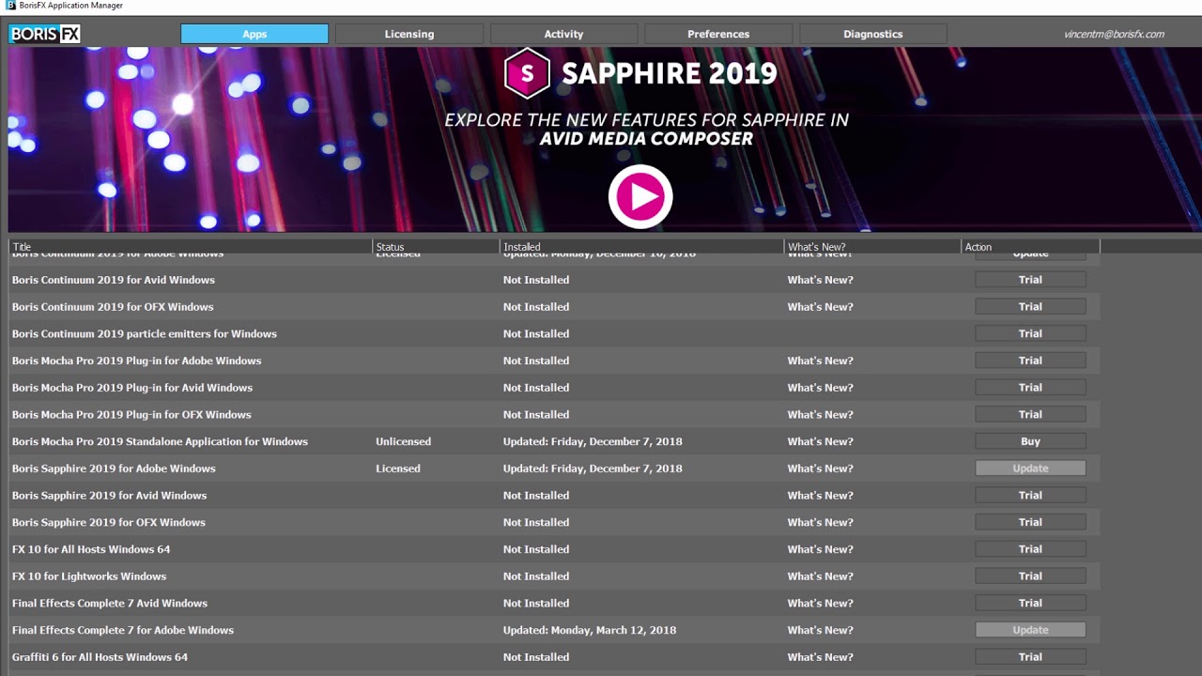Image resolution: width=1202 pixels, height=676 pixels.
Task: Update Final Effects Complete 7 for Adobe
Action: click(1030, 630)
